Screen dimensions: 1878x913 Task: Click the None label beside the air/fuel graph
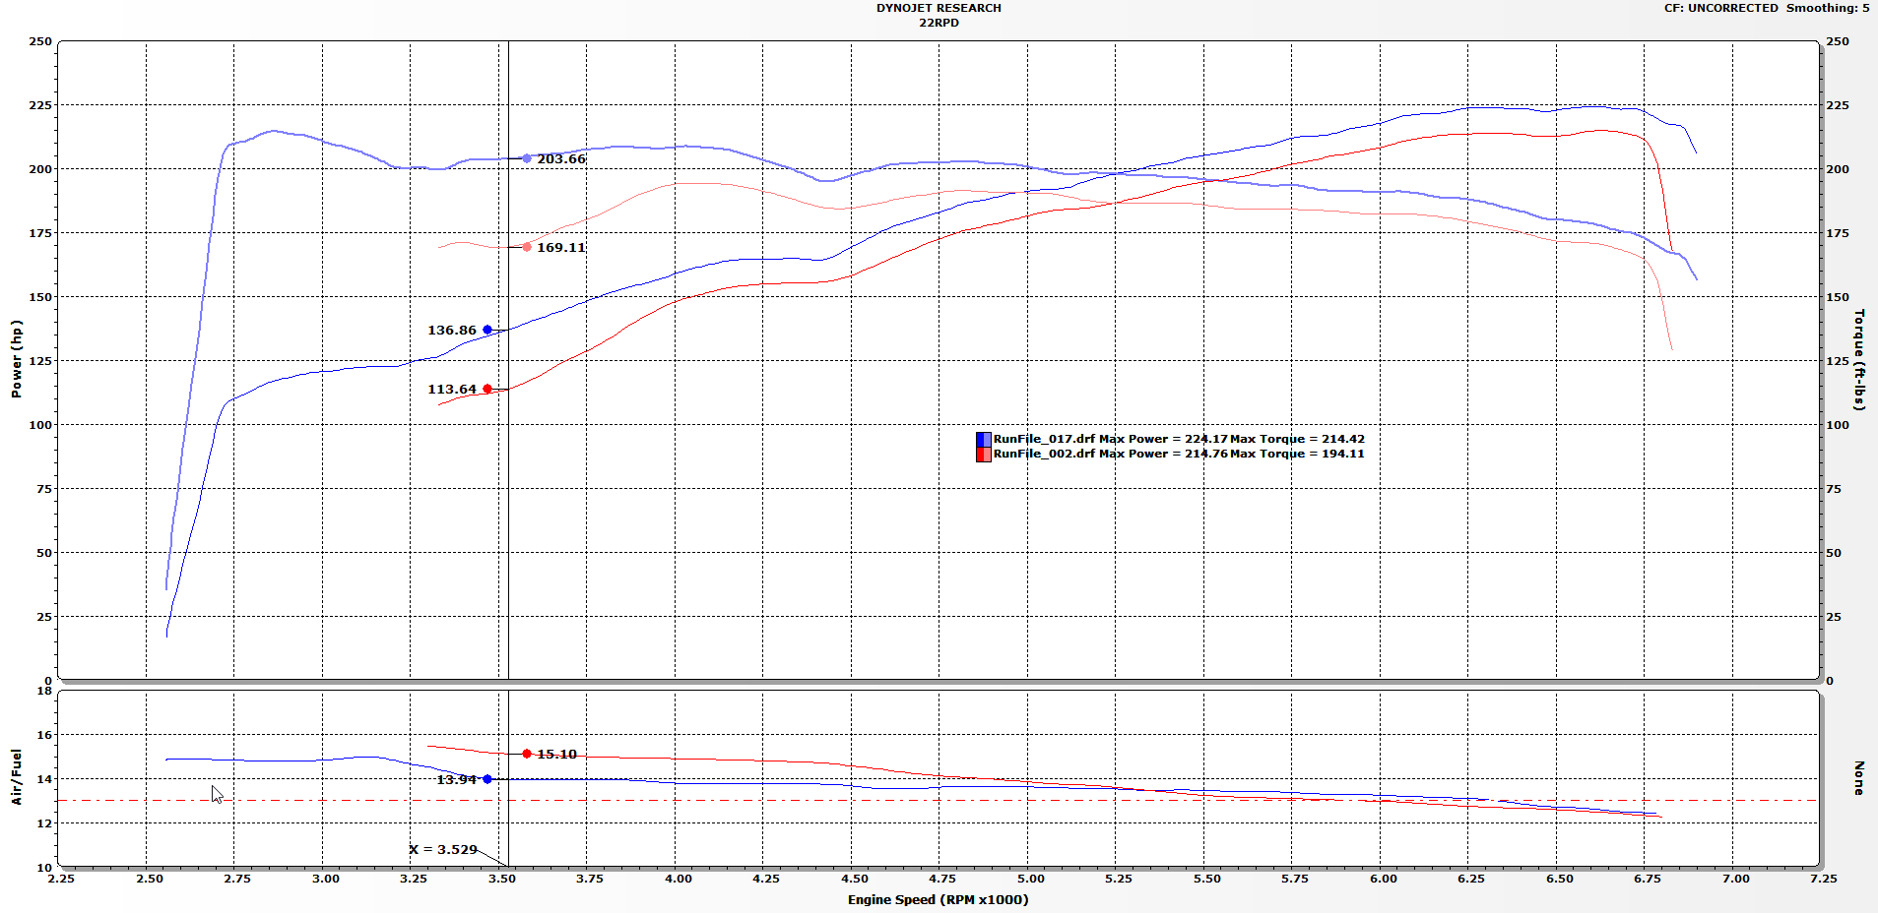[x=1859, y=777]
